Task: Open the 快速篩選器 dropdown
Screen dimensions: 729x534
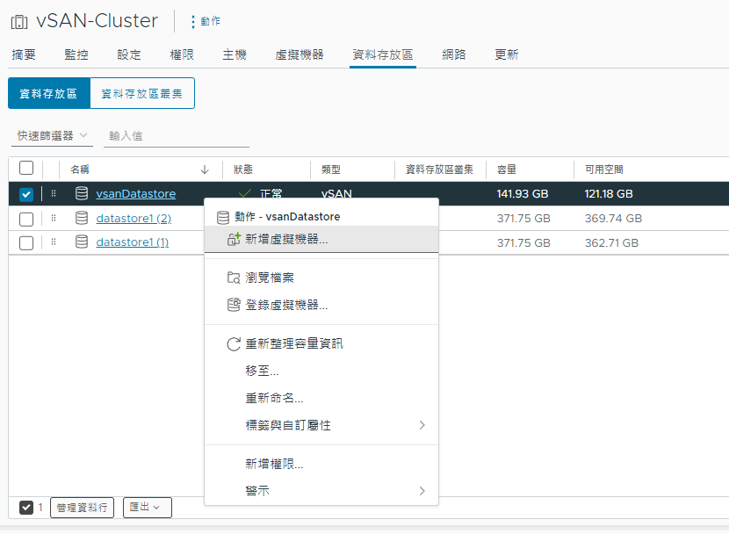Action: pos(52,136)
